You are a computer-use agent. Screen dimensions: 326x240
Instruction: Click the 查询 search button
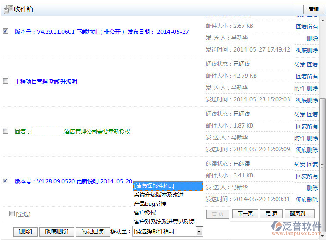click(313, 9)
